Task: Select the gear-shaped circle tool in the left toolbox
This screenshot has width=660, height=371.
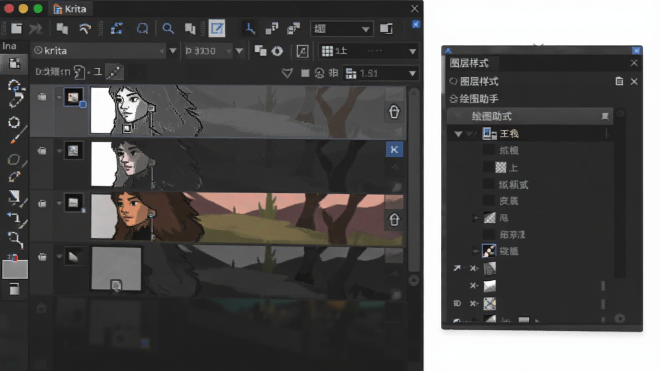Action: 14,122
